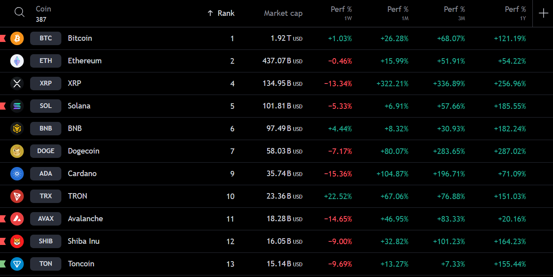
Task: Toggle the green flag beside Toncoin
Action: pyautogui.click(x=2, y=264)
